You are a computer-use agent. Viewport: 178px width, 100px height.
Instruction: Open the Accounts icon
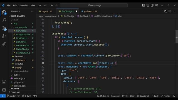(x=4, y=82)
